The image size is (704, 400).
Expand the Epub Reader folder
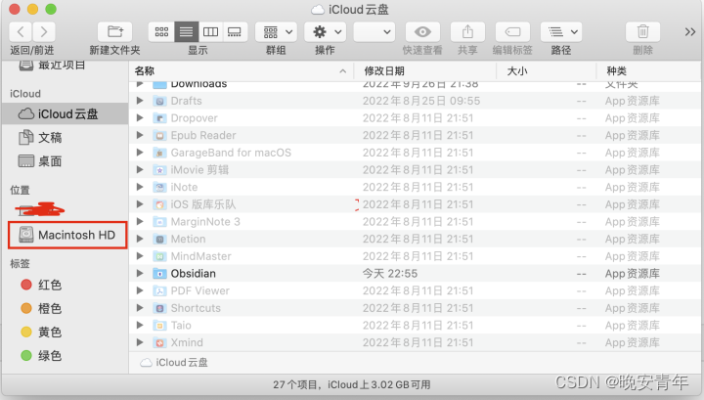140,135
